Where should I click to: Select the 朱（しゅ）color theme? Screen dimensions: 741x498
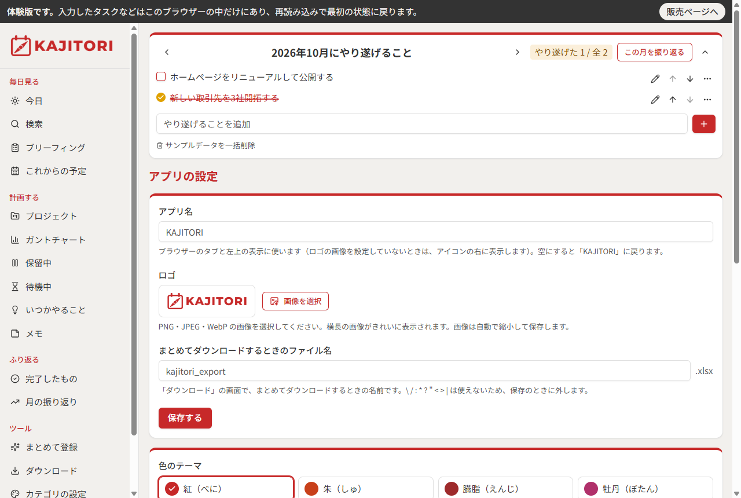366,489
